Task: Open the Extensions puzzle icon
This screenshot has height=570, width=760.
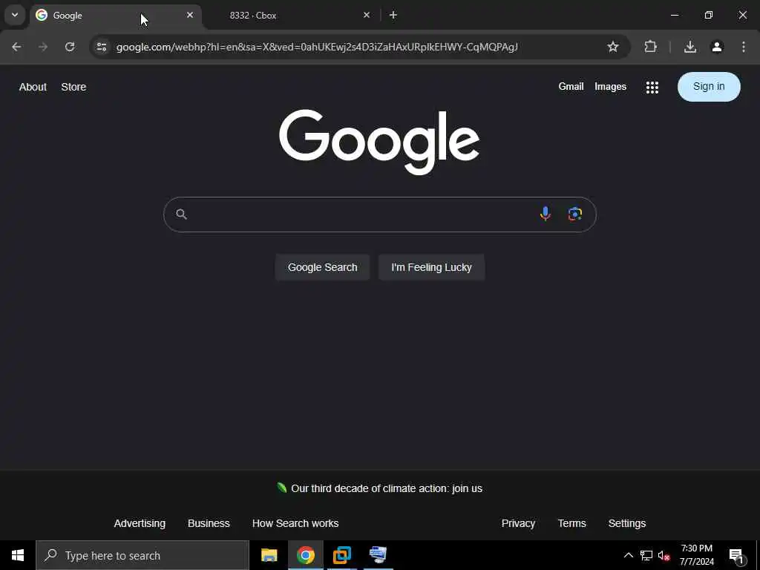Action: coord(650,47)
